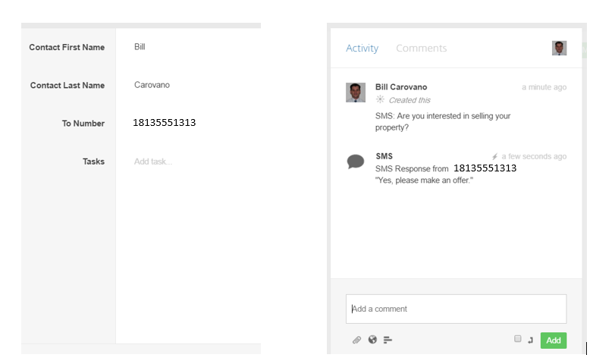This screenshot has width=593, height=361.
Task: Click the SMS speech bubble icon
Action: (355, 162)
